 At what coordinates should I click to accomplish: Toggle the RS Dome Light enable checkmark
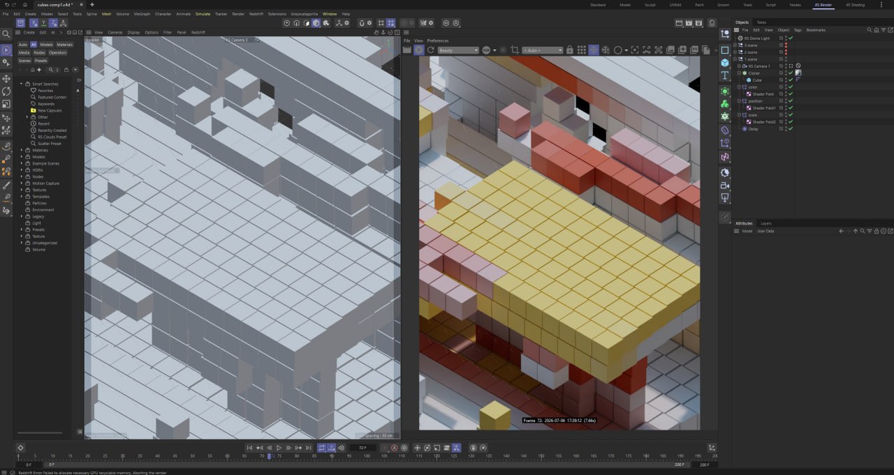click(x=791, y=38)
